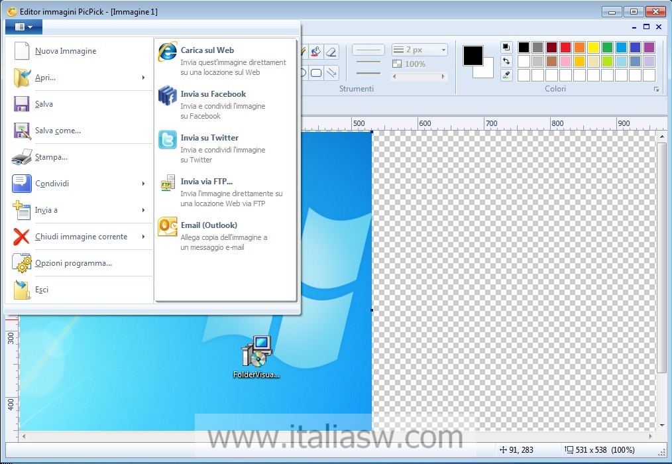Click Carica sul Web option

click(207, 50)
